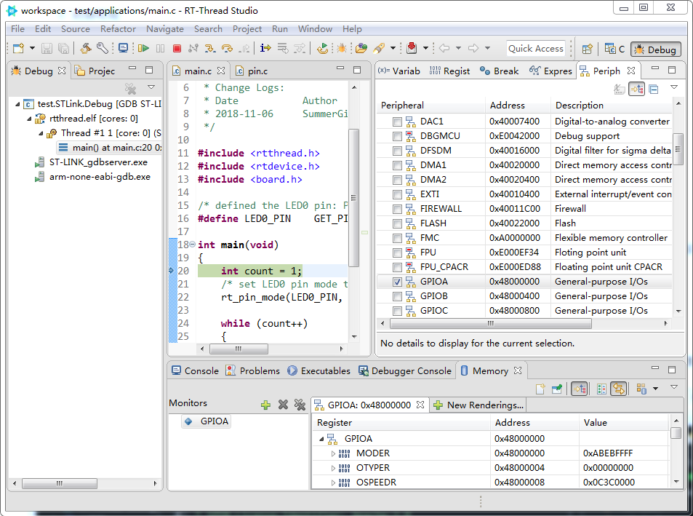Click the editor horizontal scrollbar thumb
693x516 pixels.
(x=239, y=349)
